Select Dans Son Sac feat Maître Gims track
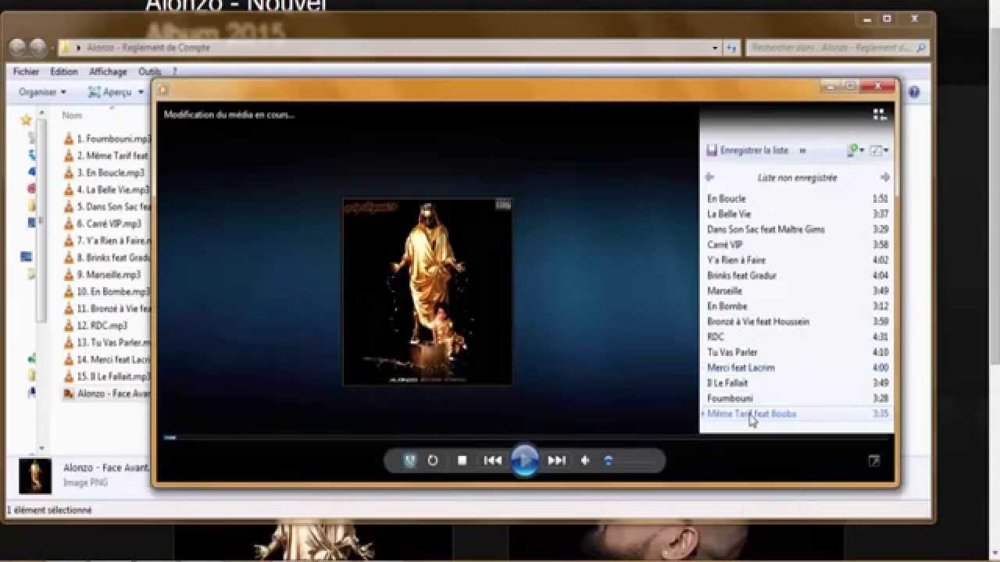1000x562 pixels. pyautogui.click(x=797, y=229)
